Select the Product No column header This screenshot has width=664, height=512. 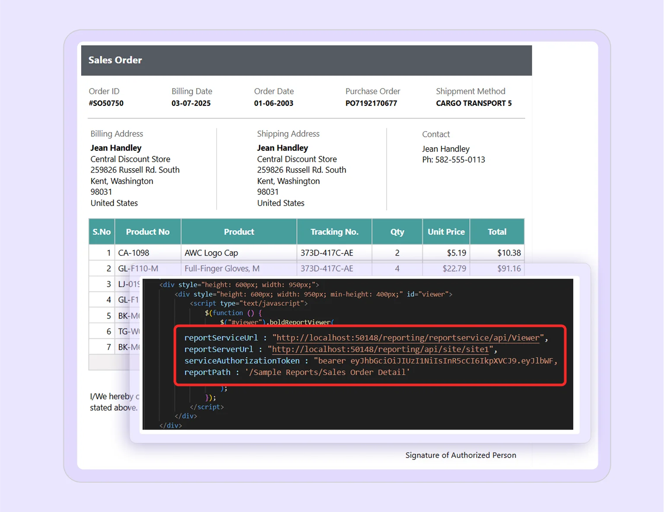147,231
